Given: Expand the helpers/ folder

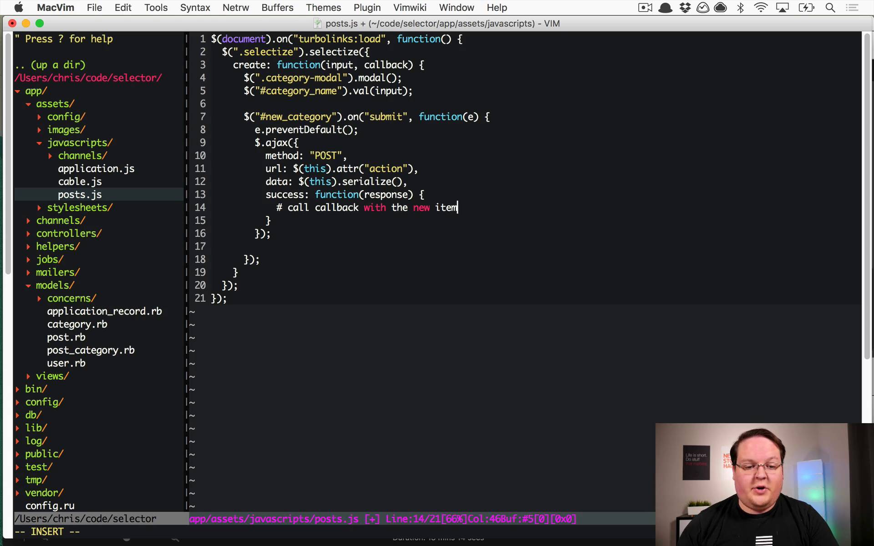Looking at the screenshot, I should (28, 247).
